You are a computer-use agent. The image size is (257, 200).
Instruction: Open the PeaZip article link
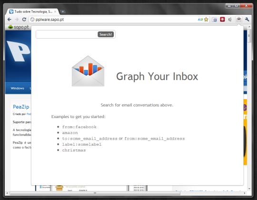[x=21, y=107]
